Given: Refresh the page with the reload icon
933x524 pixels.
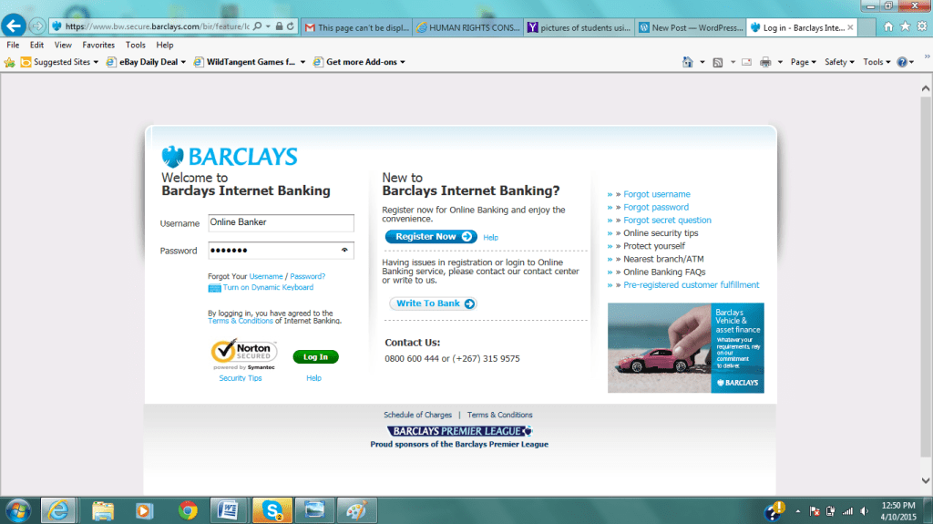Looking at the screenshot, I should click(x=291, y=26).
